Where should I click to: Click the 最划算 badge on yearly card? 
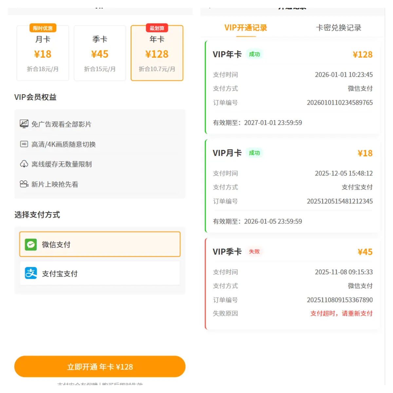tap(157, 28)
